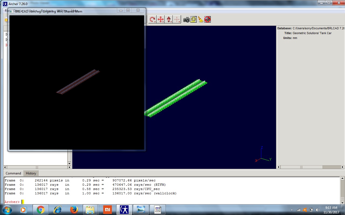Click the "rays/sec (RTFM)" output line

pyautogui.click(x=85, y=185)
